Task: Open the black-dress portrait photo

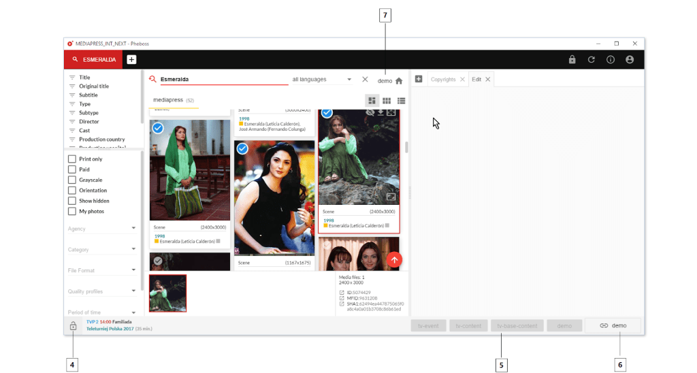Action: [x=274, y=198]
